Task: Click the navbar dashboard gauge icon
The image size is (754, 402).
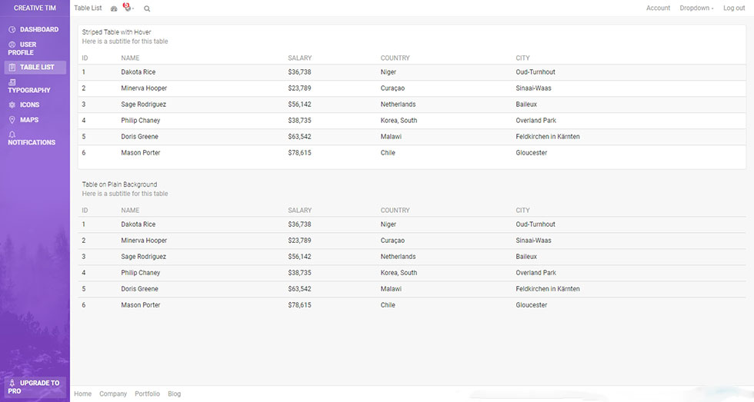Action: tap(115, 8)
